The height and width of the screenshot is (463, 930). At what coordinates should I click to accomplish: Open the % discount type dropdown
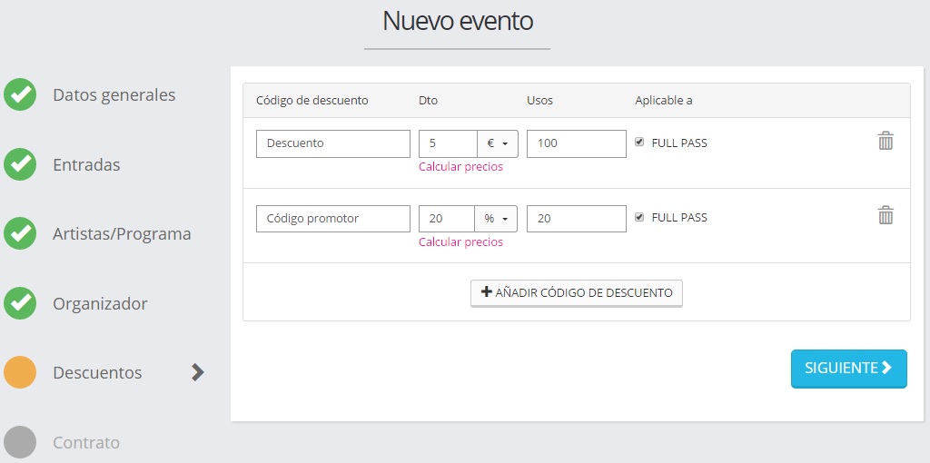point(496,219)
